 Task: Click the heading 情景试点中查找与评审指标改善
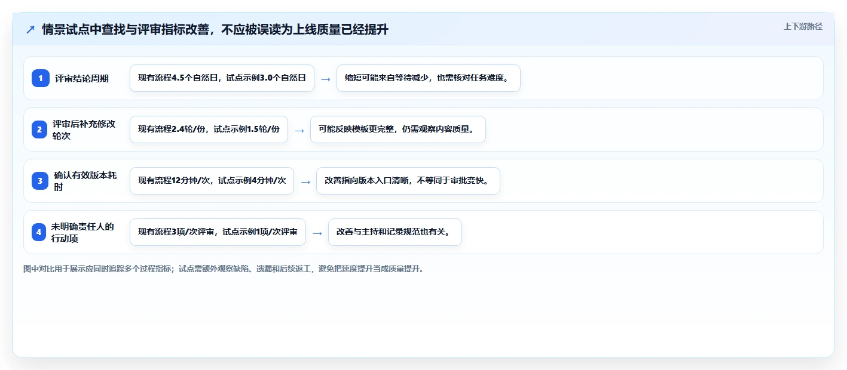click(215, 29)
